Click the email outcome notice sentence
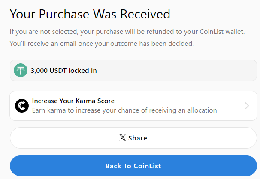The height and width of the screenshot is (179, 260). pos(102,44)
